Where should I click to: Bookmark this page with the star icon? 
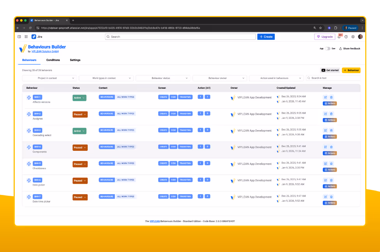click(x=320, y=28)
